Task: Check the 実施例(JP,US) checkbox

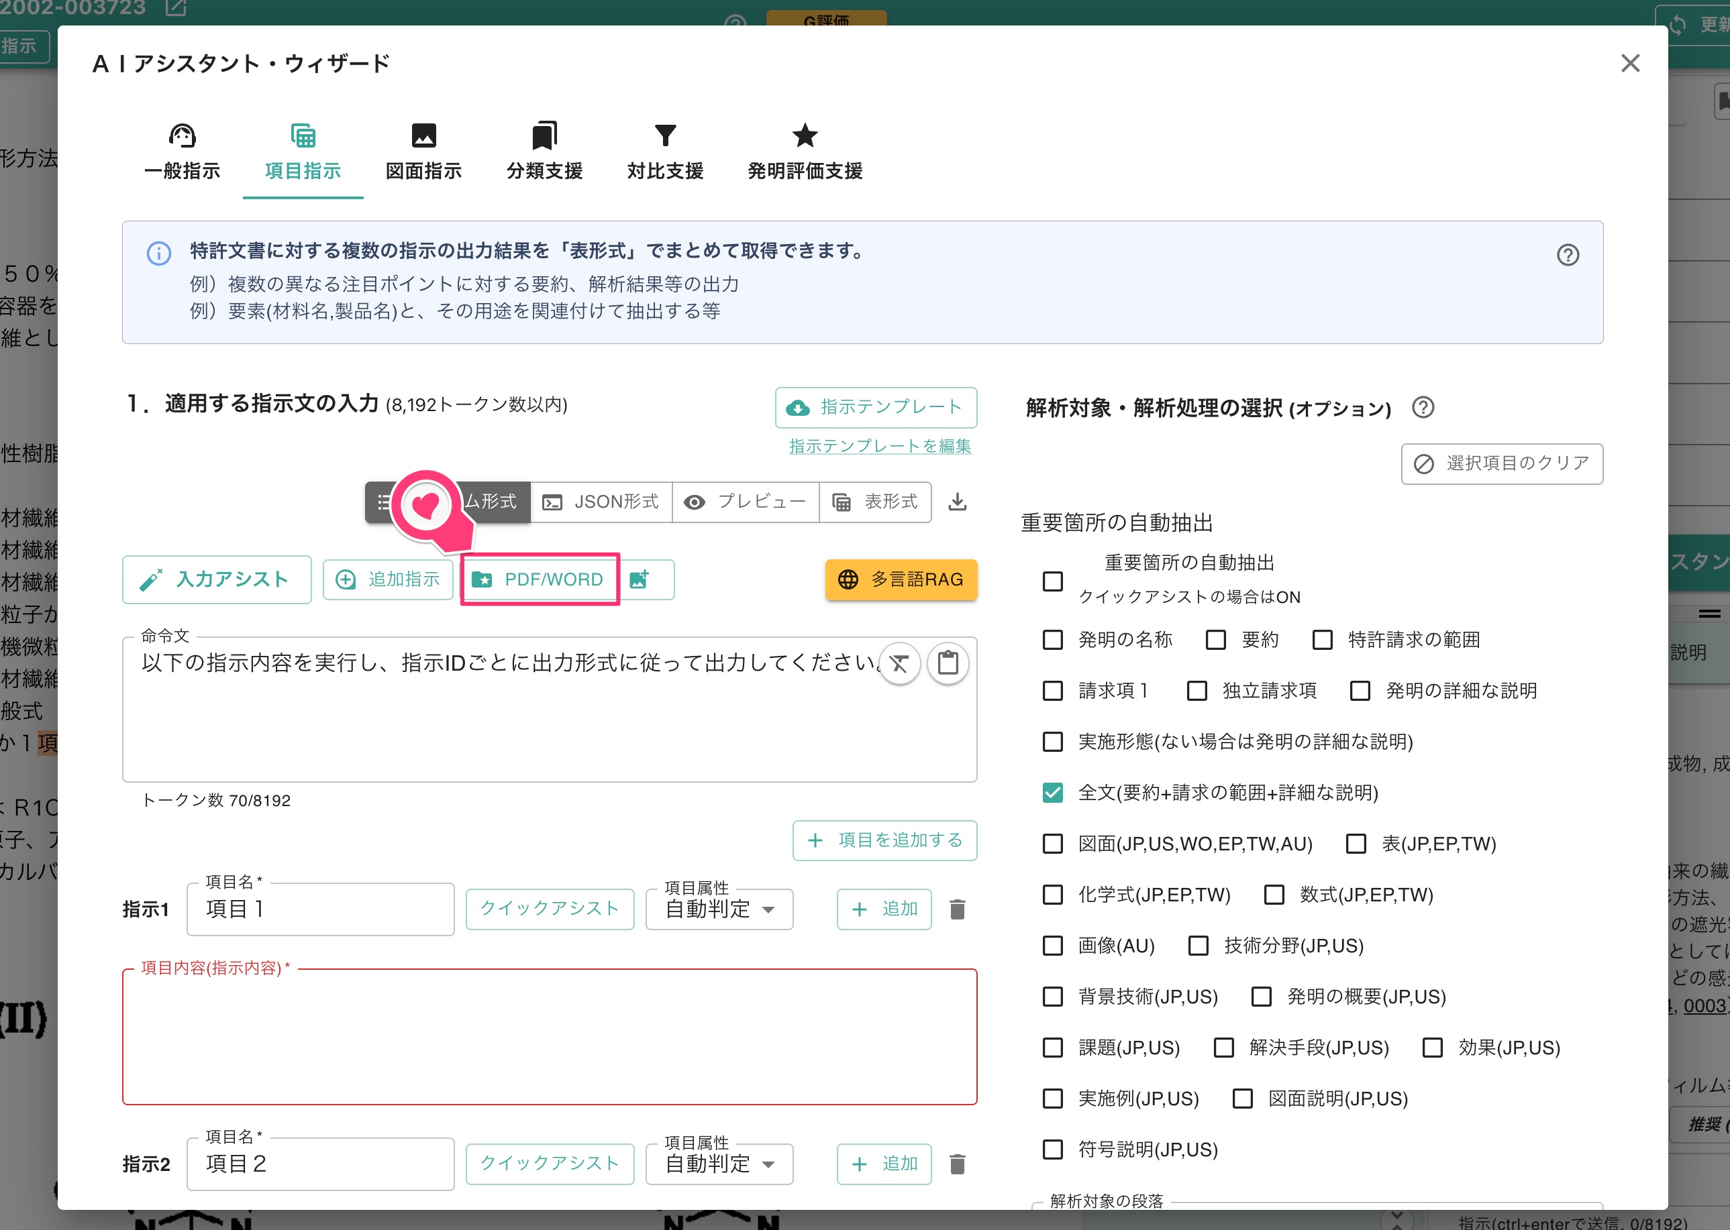Action: coord(1052,1099)
